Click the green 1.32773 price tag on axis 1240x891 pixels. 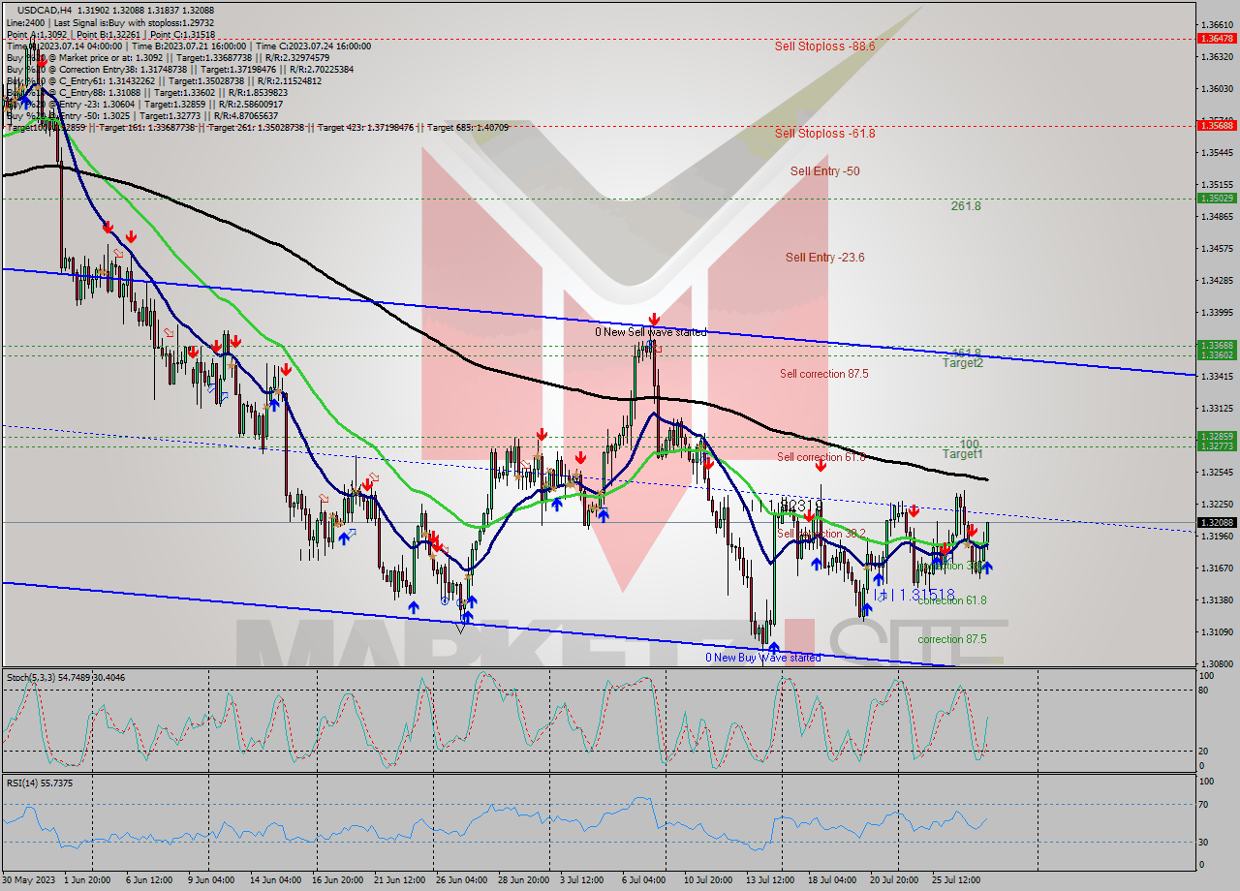[1216, 445]
